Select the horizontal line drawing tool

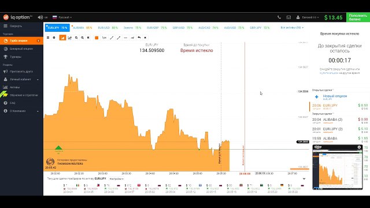click(x=125, y=38)
